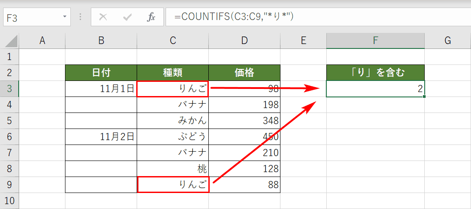Select the 桃 cell

point(173,169)
